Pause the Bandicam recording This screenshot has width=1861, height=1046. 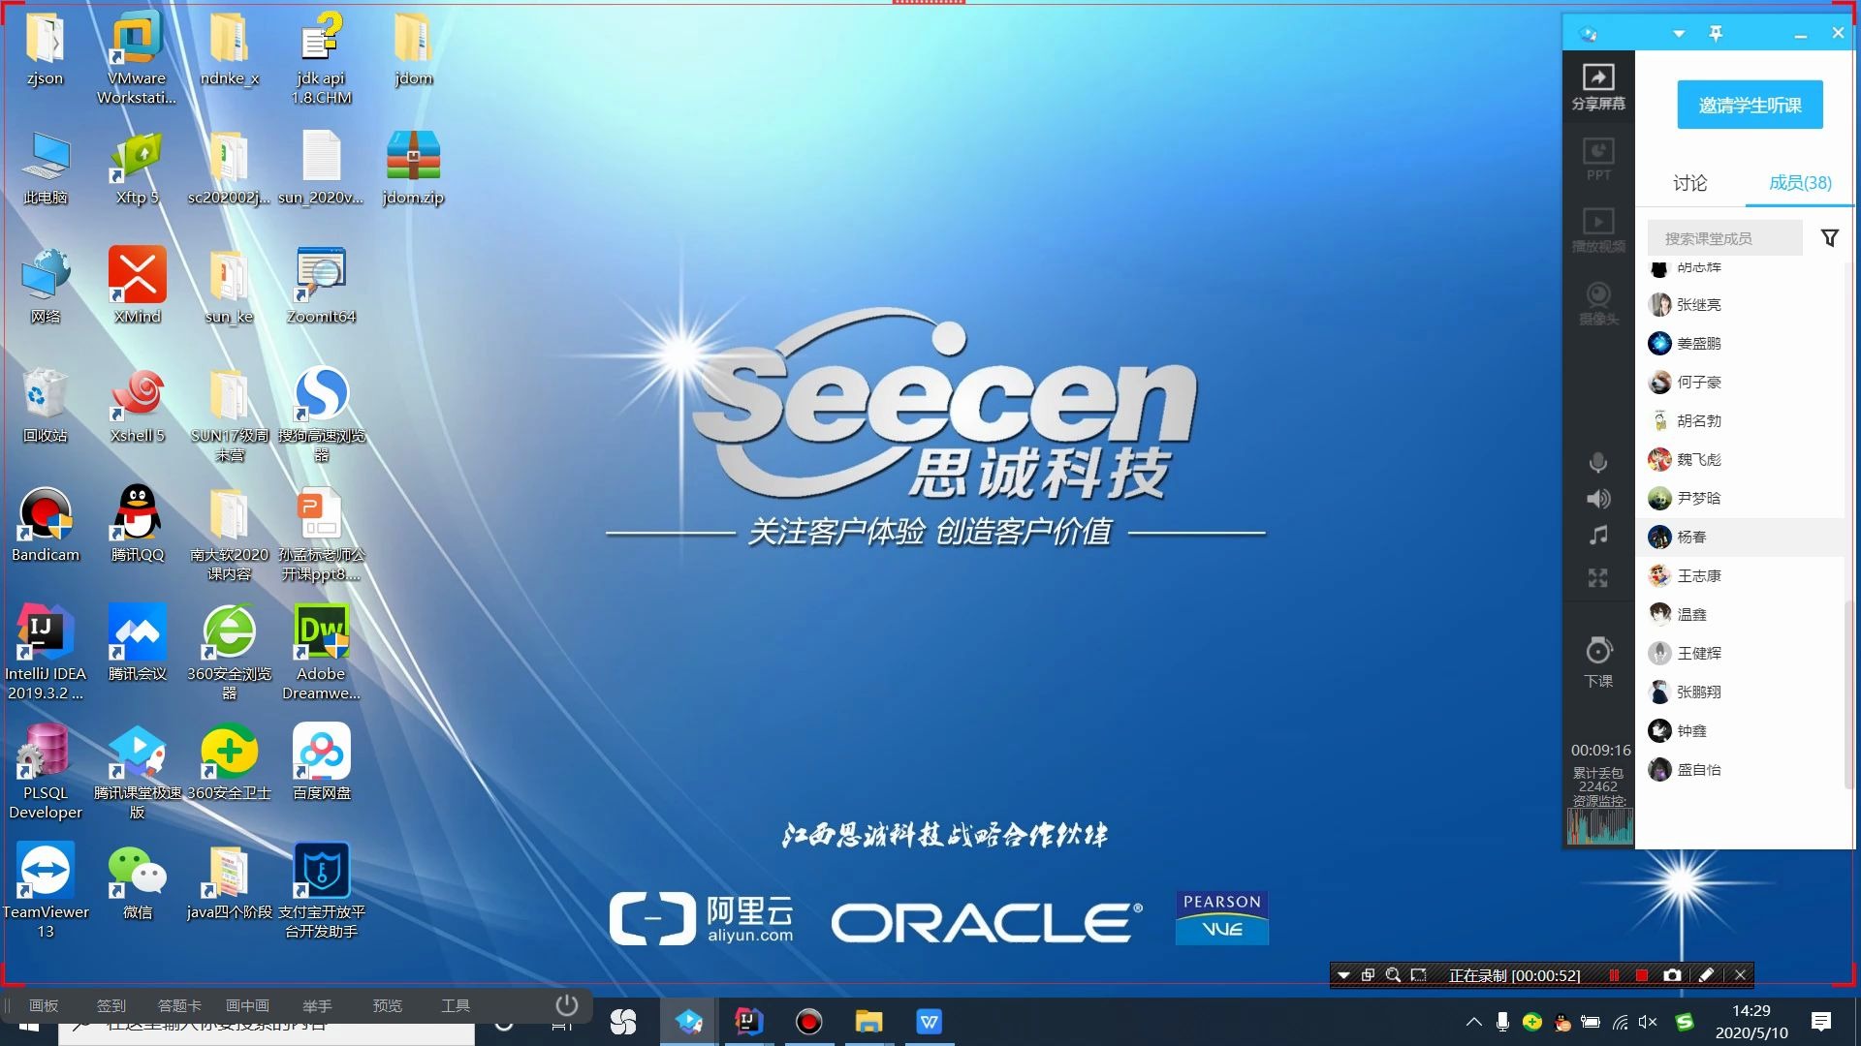coord(1614,975)
